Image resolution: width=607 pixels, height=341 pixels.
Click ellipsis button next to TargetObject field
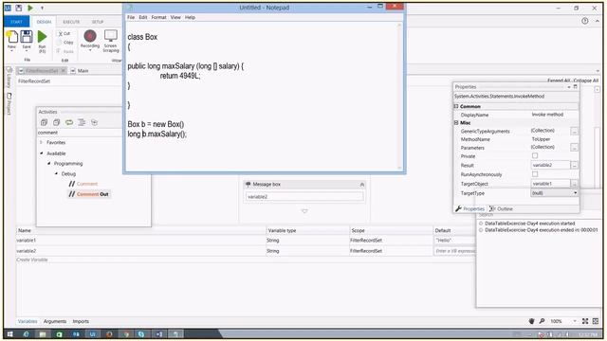click(x=575, y=183)
